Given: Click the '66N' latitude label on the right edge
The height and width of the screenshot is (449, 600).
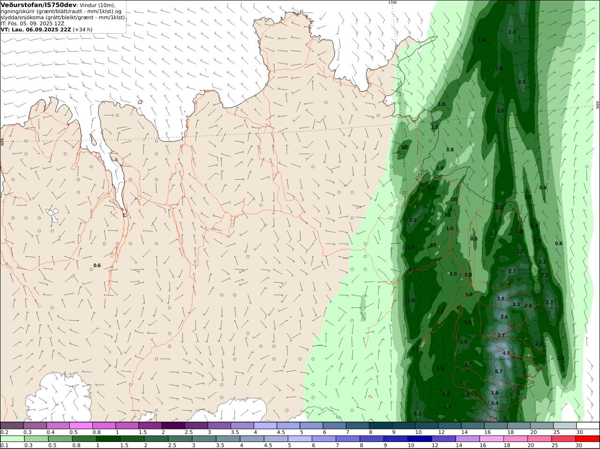Looking at the screenshot, I should click(x=598, y=105).
